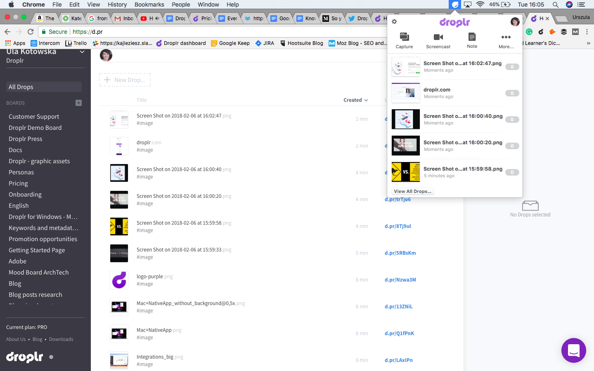Open link d.pr/13ZNiL
The image size is (594, 371).
[398, 307]
